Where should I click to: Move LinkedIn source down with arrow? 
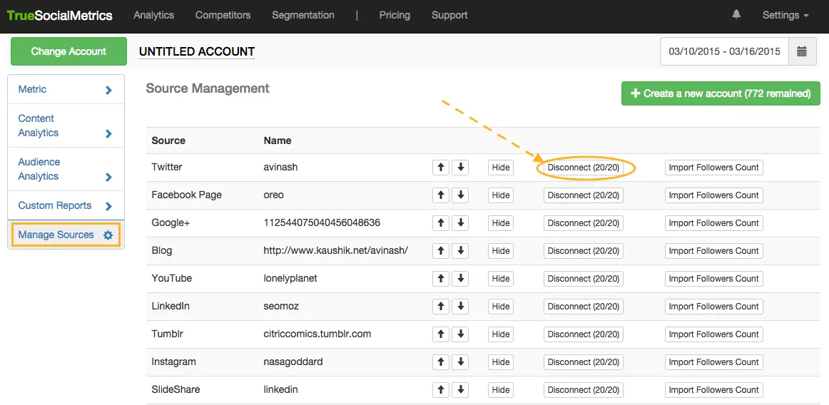(461, 307)
